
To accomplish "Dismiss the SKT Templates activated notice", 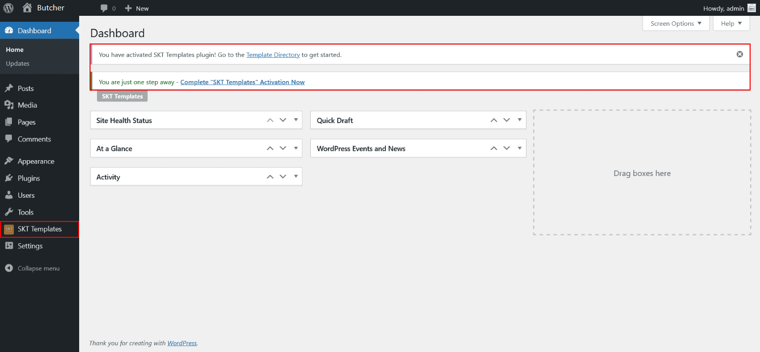I will click(x=740, y=54).
